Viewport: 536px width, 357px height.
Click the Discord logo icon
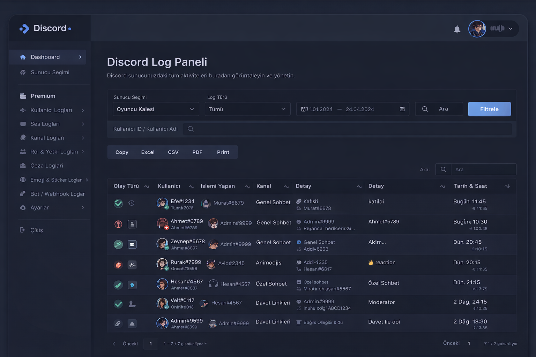click(x=24, y=29)
